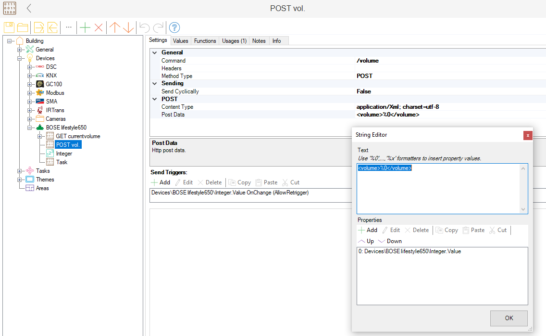Go back using the left chevron icon
This screenshot has width=546, height=336.
click(x=29, y=8)
